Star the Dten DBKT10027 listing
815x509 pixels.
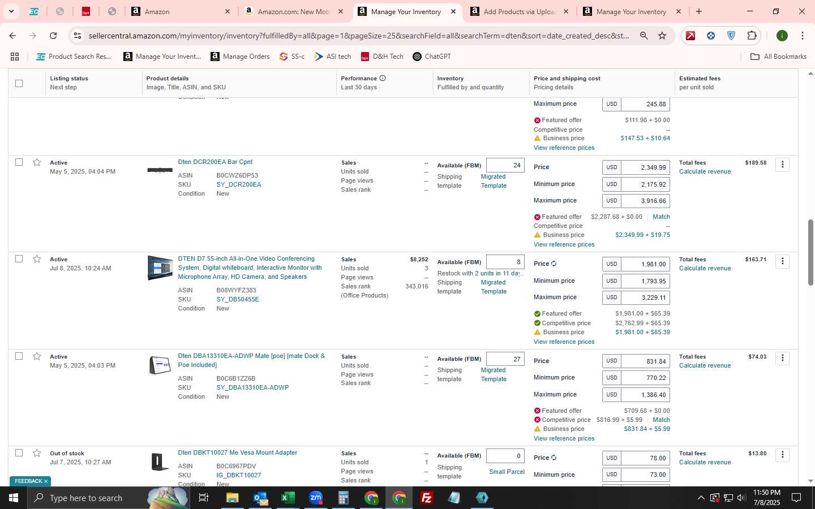37,453
